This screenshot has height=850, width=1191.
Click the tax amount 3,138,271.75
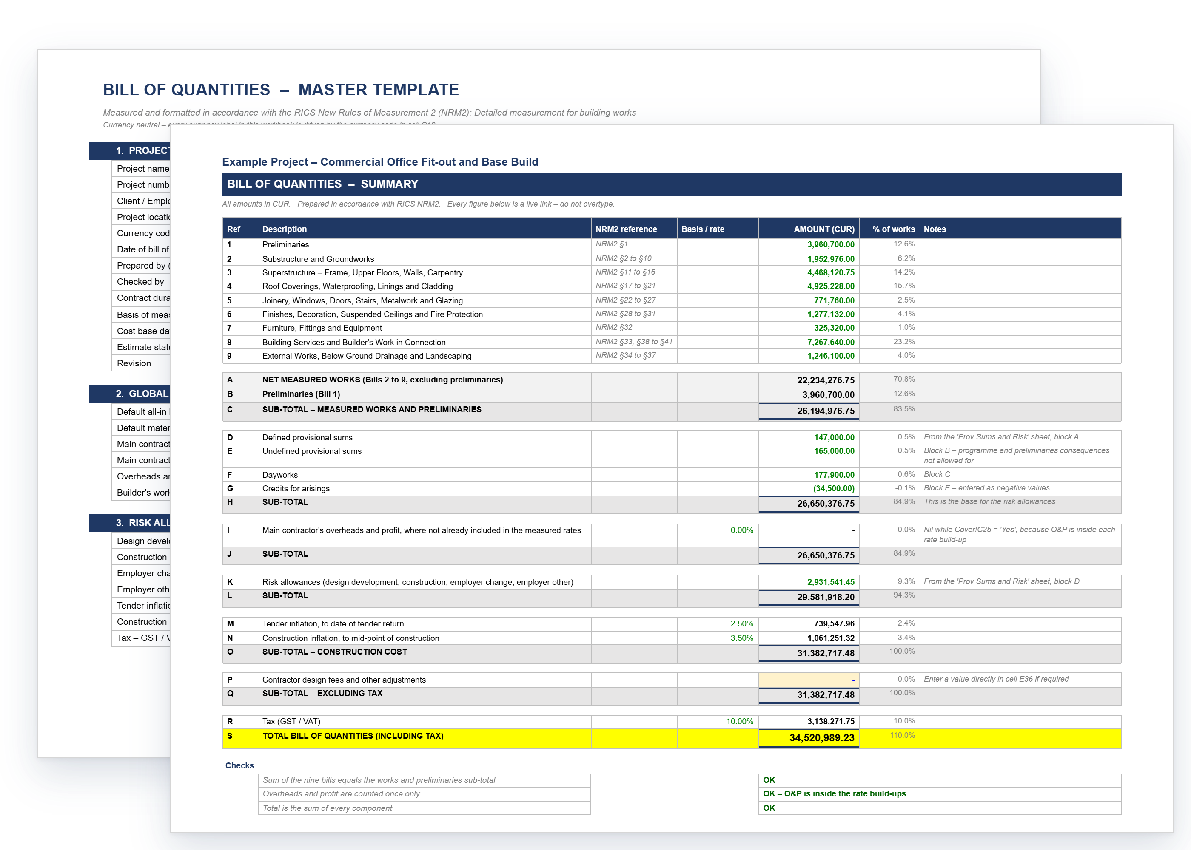(808, 722)
